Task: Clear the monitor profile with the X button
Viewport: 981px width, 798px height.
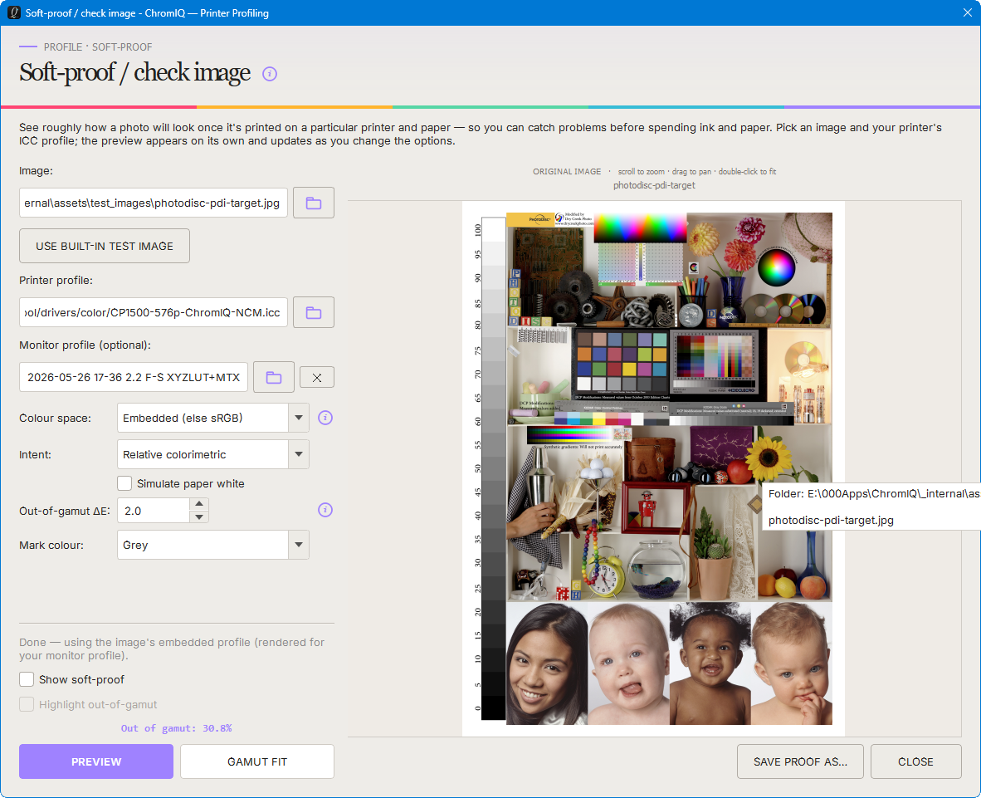Action: pyautogui.click(x=316, y=377)
